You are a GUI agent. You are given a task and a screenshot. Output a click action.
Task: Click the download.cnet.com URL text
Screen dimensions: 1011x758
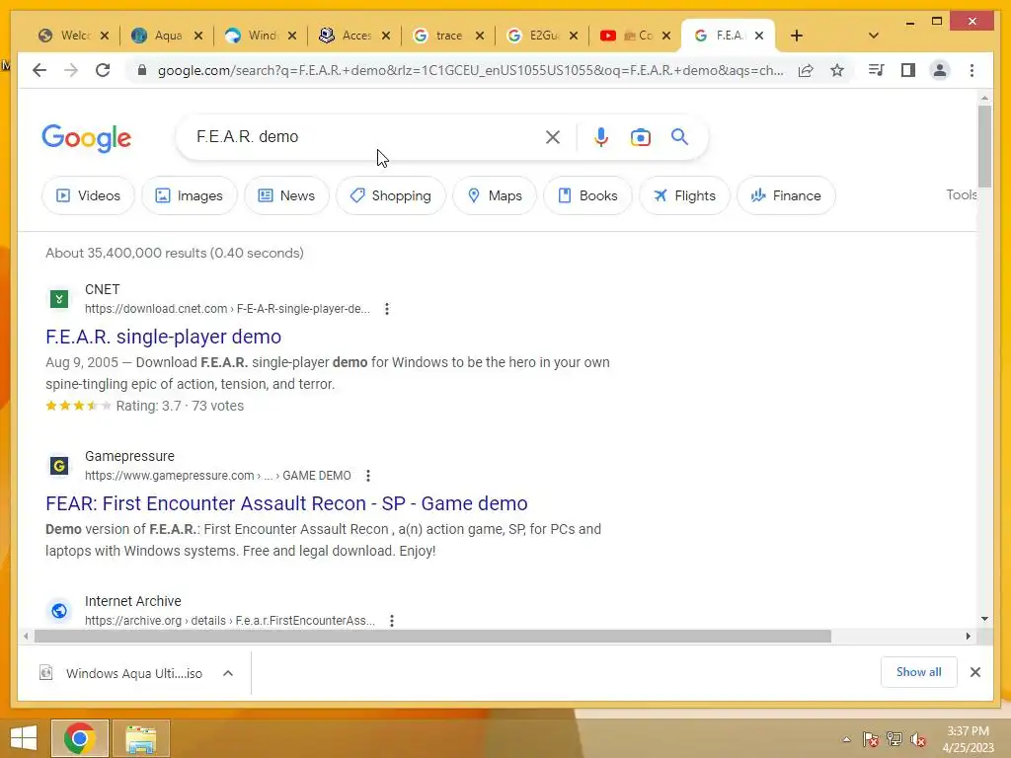point(227,309)
